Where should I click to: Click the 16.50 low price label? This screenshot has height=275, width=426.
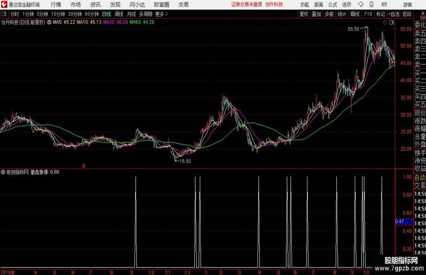185,161
